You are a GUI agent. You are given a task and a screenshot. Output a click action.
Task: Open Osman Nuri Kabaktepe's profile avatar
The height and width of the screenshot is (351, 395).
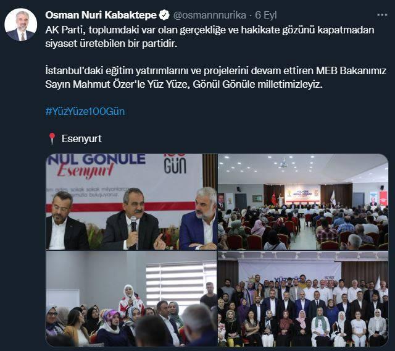pos(20,25)
